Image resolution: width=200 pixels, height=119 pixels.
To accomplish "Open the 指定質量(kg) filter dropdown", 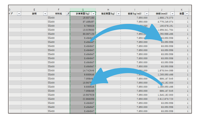I will [x=118, y=14].
